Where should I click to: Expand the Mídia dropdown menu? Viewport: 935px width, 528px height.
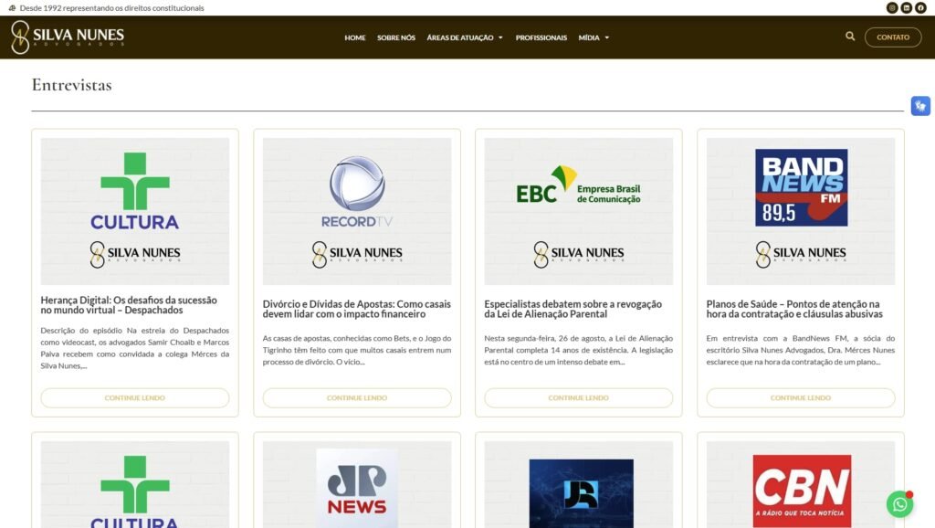pyautogui.click(x=594, y=37)
